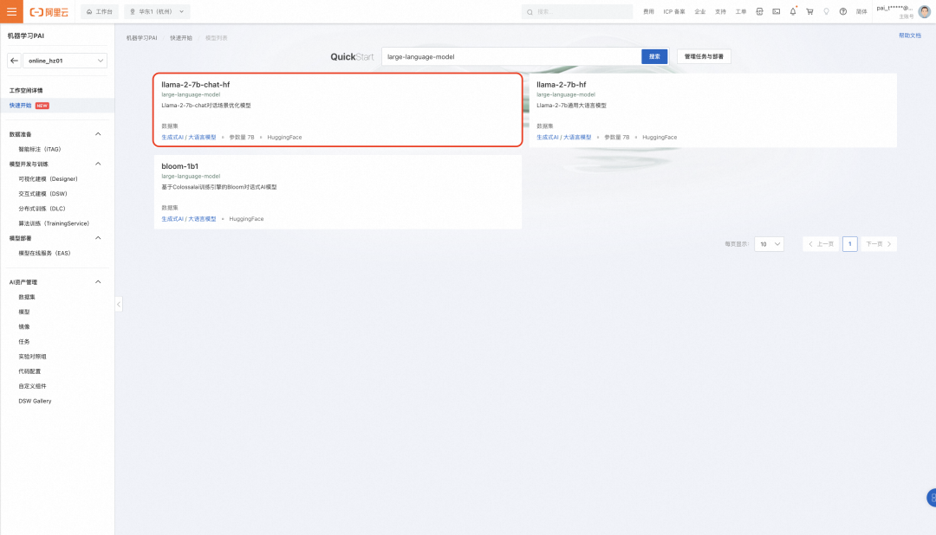Screen dimensions: 936x535
Task: Open the blue floating widget at right edge
Action: [x=931, y=498]
